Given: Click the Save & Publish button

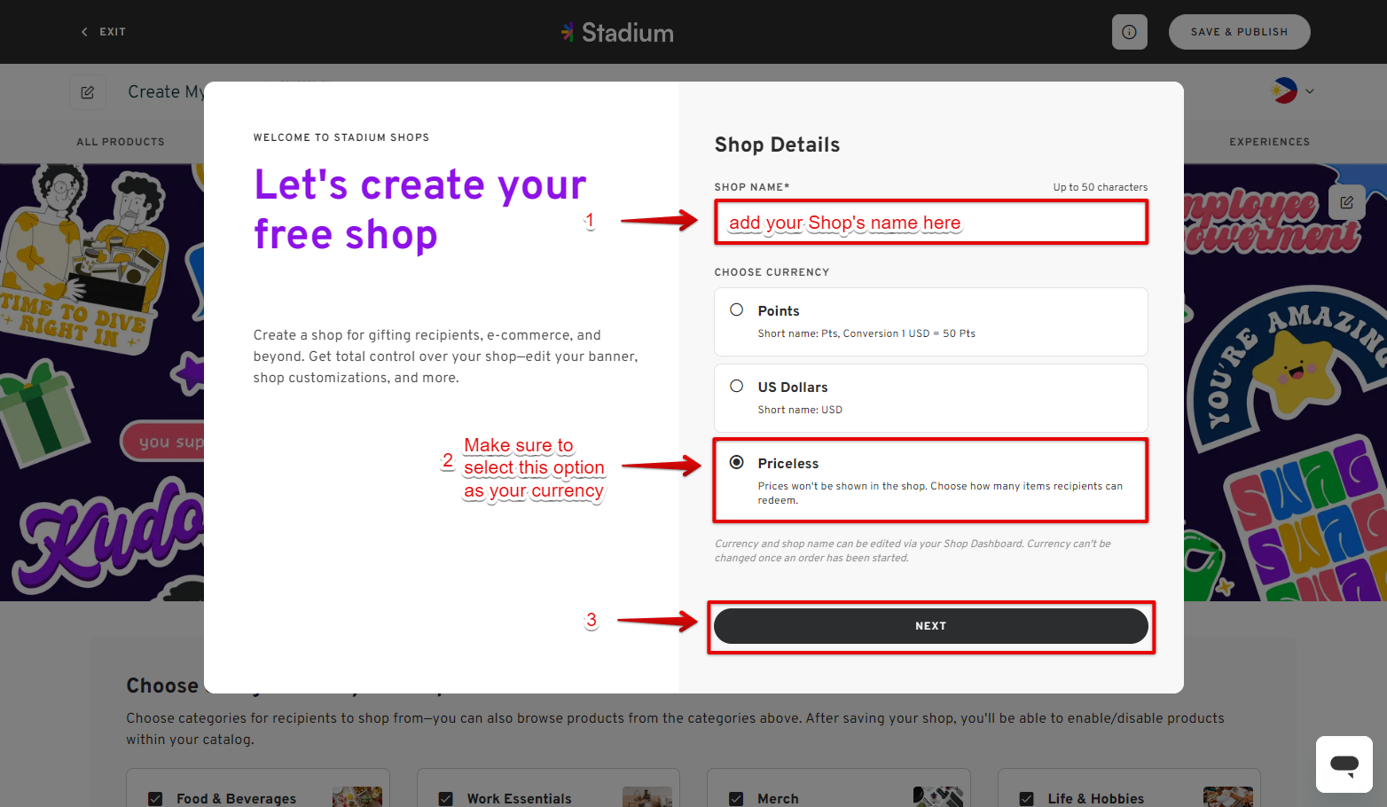Looking at the screenshot, I should pyautogui.click(x=1239, y=31).
